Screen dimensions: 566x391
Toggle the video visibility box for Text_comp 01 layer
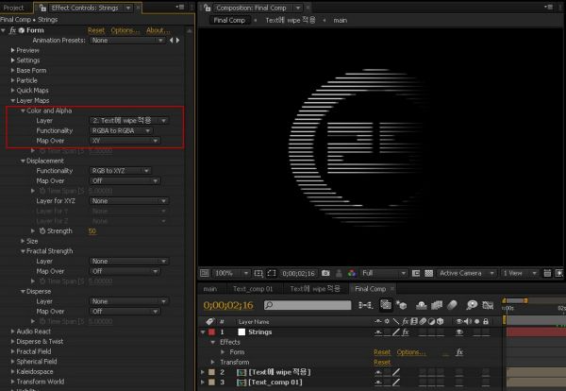coord(459,382)
